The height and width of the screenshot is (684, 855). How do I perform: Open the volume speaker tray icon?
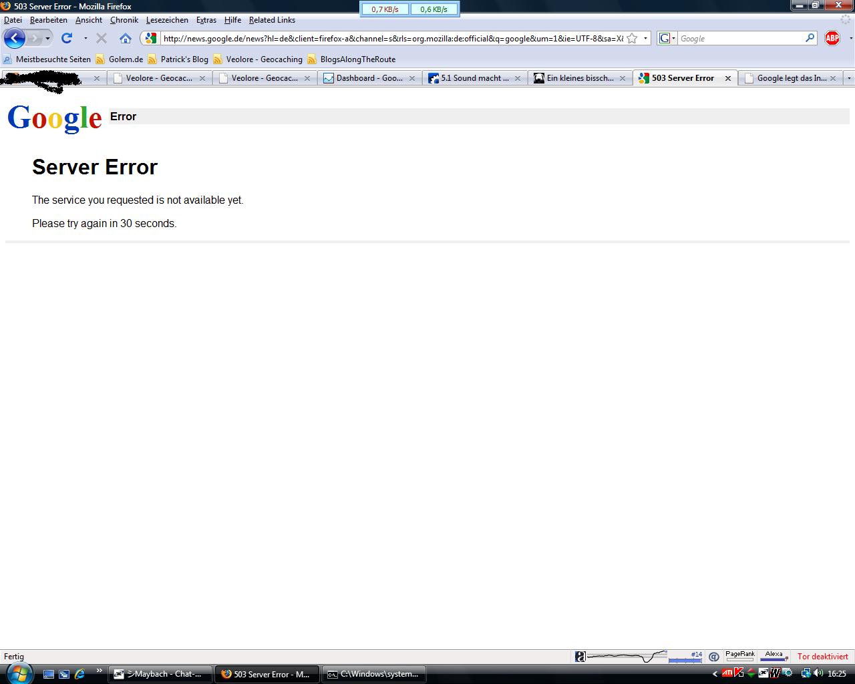point(818,673)
